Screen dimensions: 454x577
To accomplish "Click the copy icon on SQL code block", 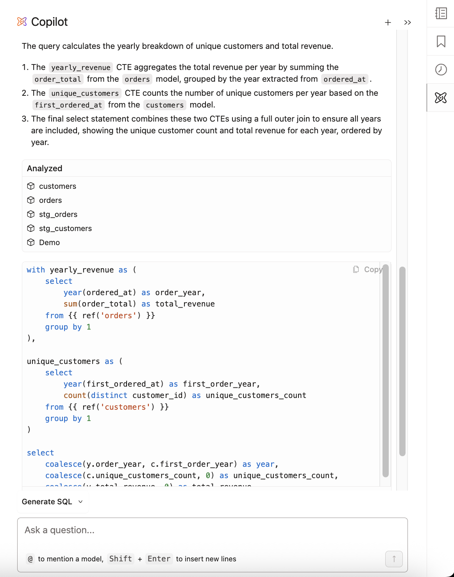I will [x=356, y=269].
